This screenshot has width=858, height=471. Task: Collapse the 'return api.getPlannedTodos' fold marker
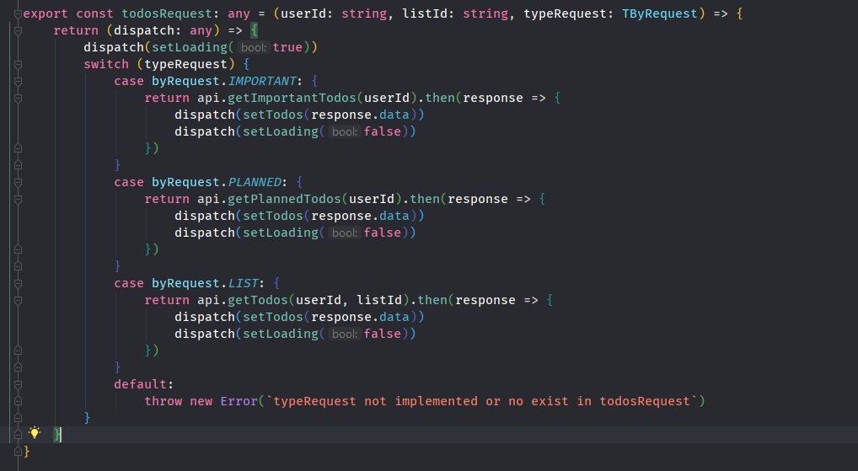(18, 200)
